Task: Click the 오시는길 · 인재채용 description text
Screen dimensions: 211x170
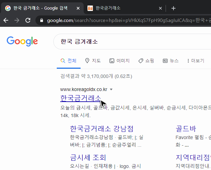Action: tap(105, 166)
